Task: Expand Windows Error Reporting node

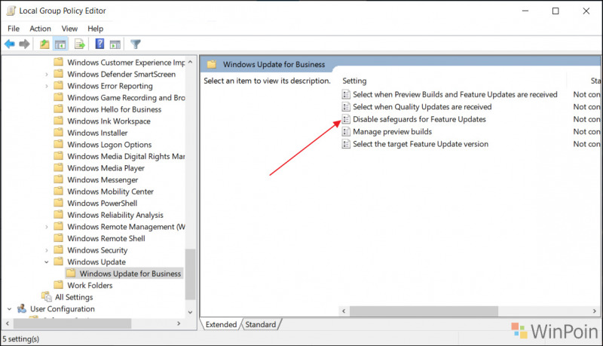Action: (47, 86)
